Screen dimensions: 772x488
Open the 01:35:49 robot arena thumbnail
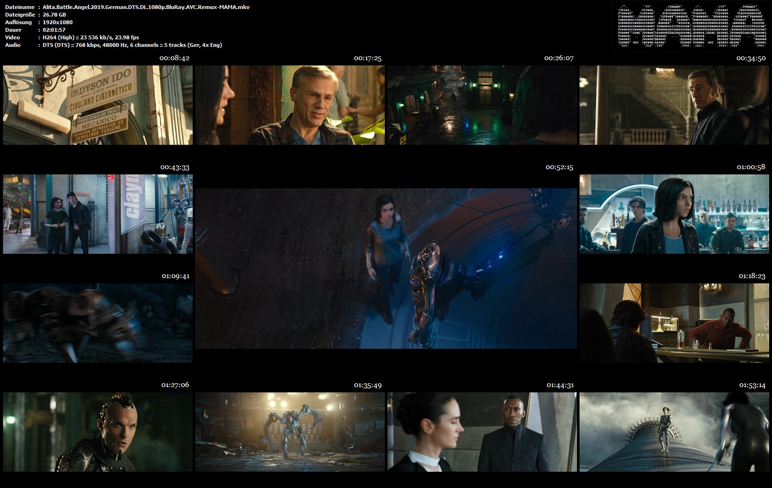pos(290,432)
